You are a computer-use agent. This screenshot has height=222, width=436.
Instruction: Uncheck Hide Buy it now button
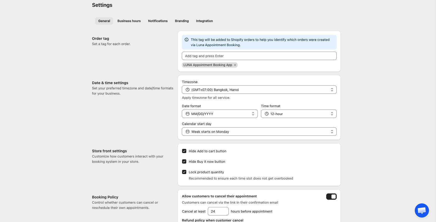pyautogui.click(x=184, y=161)
